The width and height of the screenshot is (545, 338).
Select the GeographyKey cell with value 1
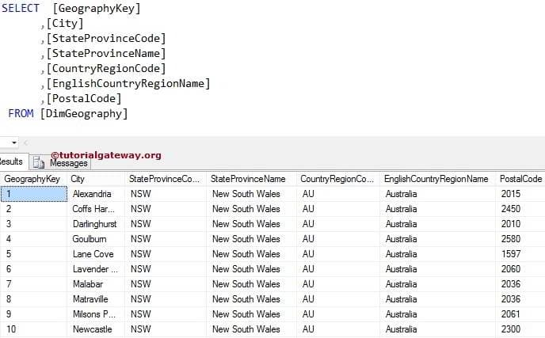[x=32, y=194]
